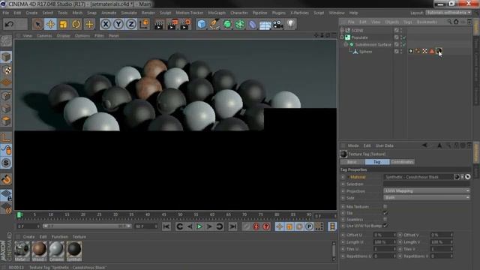Click the Offset U value field
The height and width of the screenshot is (270, 480).
tap(384, 235)
